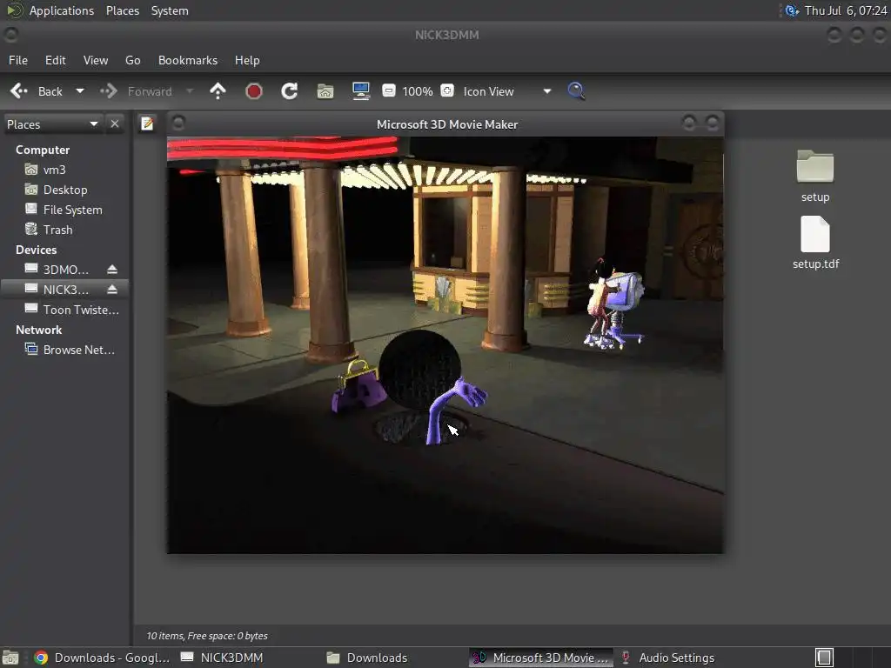
Task: Click the '10 items, Free space' status text
Action: [207, 636]
